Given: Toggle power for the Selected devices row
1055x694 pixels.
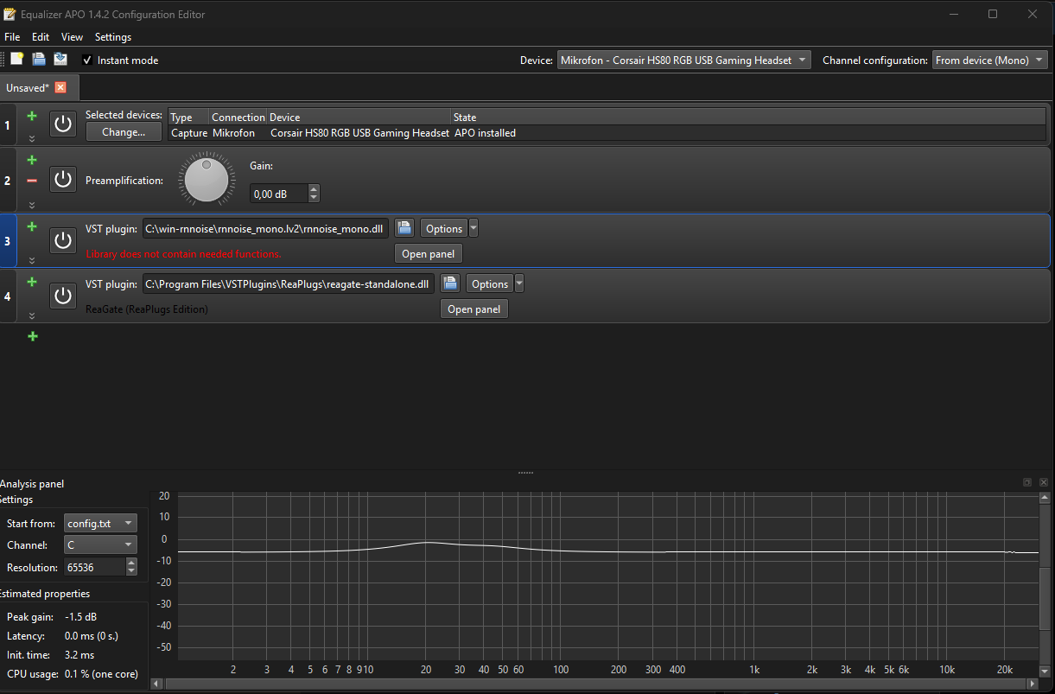Looking at the screenshot, I should (x=62, y=124).
